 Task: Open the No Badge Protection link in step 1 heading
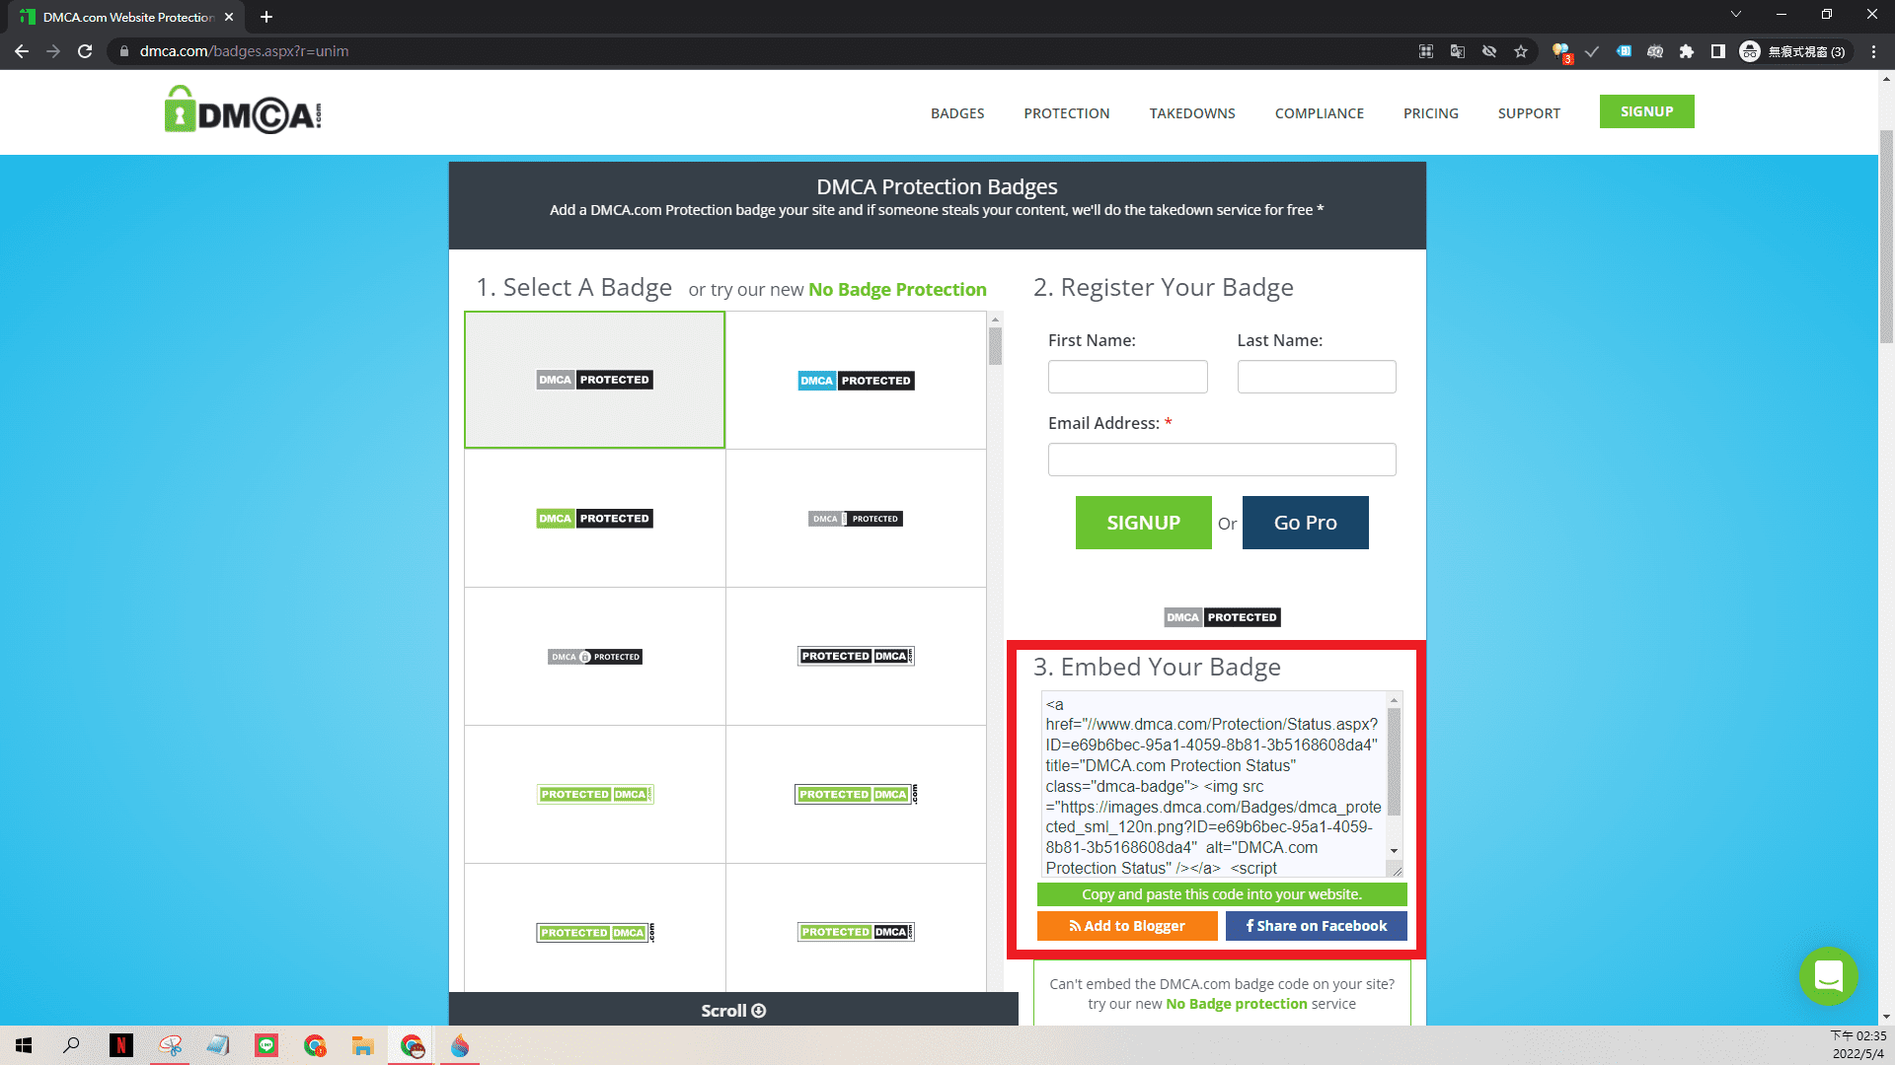pyautogui.click(x=897, y=289)
